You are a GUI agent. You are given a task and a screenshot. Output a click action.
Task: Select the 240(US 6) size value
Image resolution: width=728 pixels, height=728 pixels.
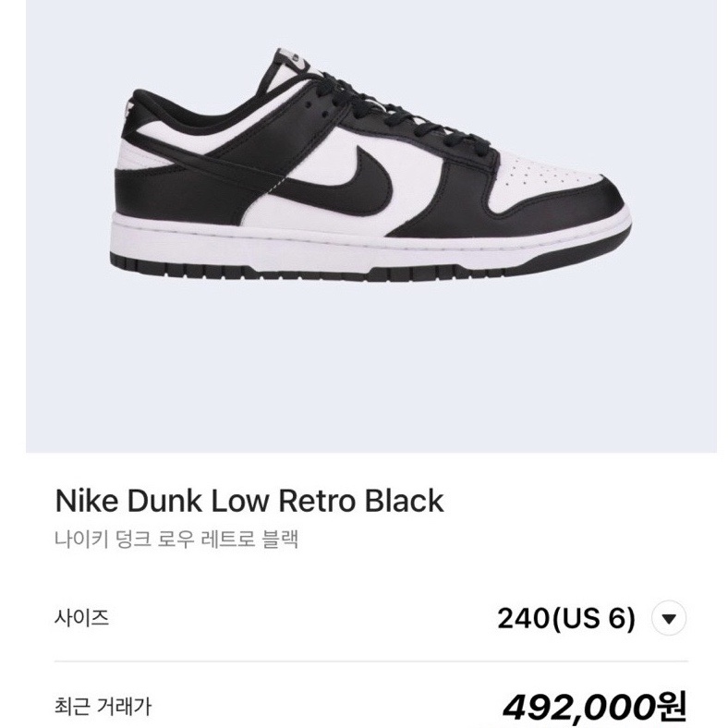pyautogui.click(x=565, y=618)
